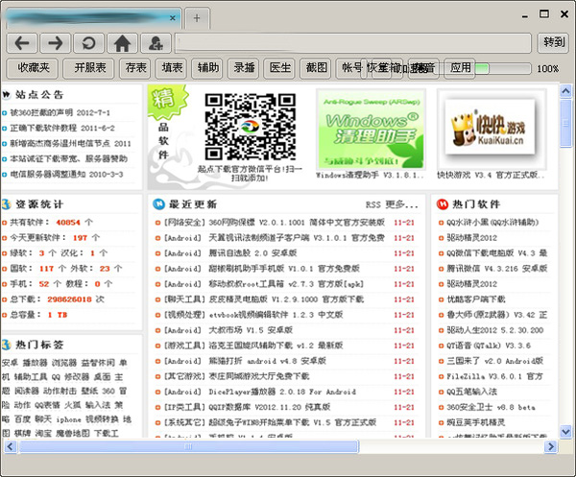Click the 应用 toolbar button
576x477 pixels.
461,68
